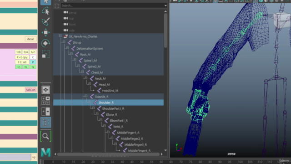Collapse the Chest_M joint hierarchy
Image resolution: width=291 pixels, height=164 pixels.
[82, 72]
